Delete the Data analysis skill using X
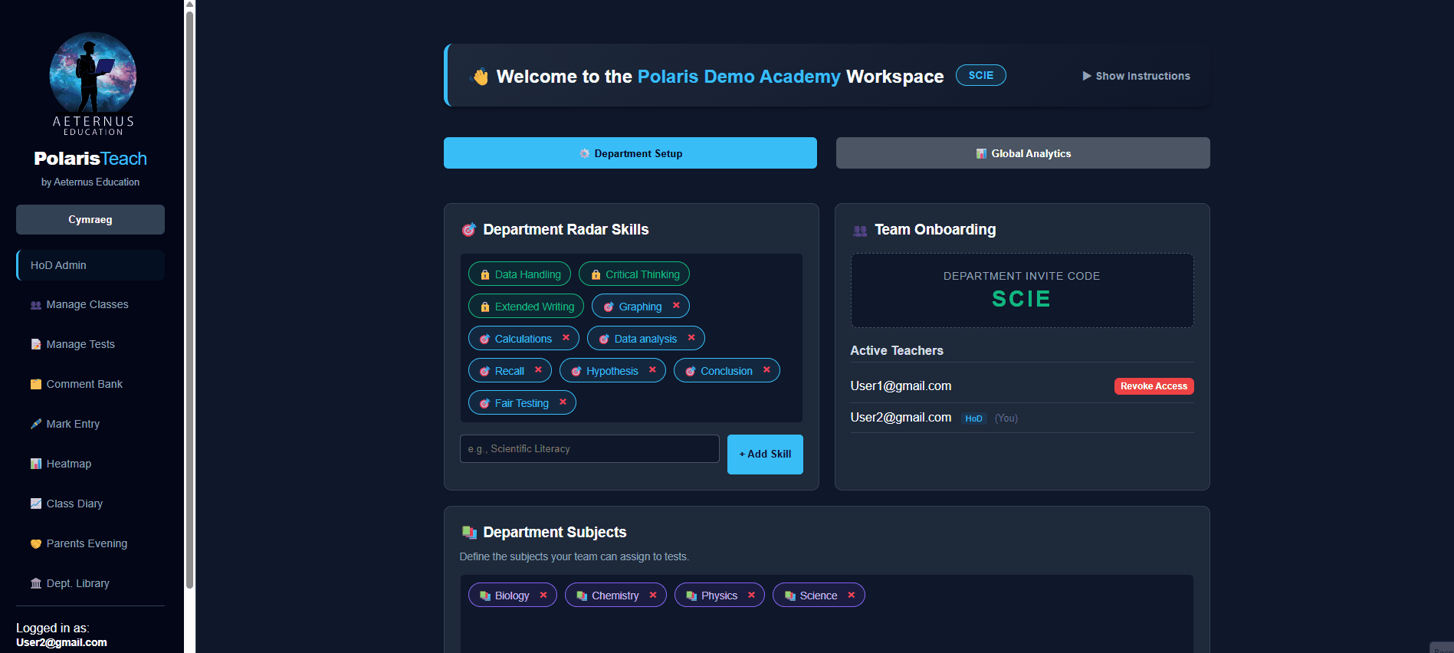 pos(691,338)
